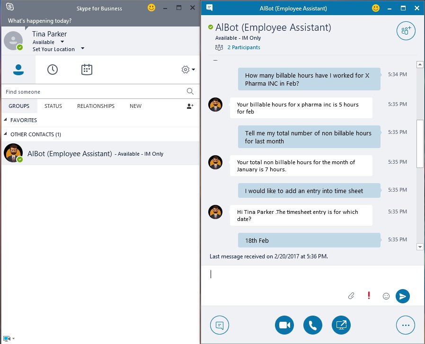
Task: Click the AIBot avatar beside the billable hours reply
Action: pyautogui.click(x=215, y=105)
